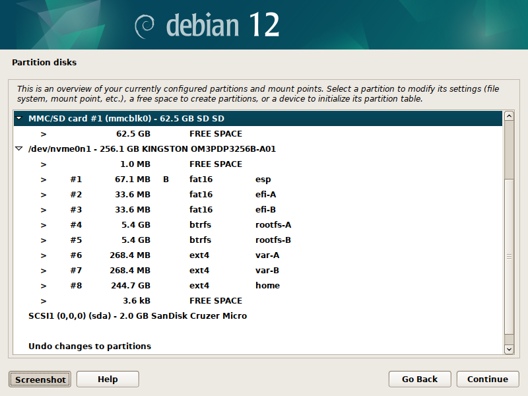Select partition #2 efi-A
Image resolution: width=528 pixels, height=396 pixels.
pyautogui.click(x=258, y=194)
